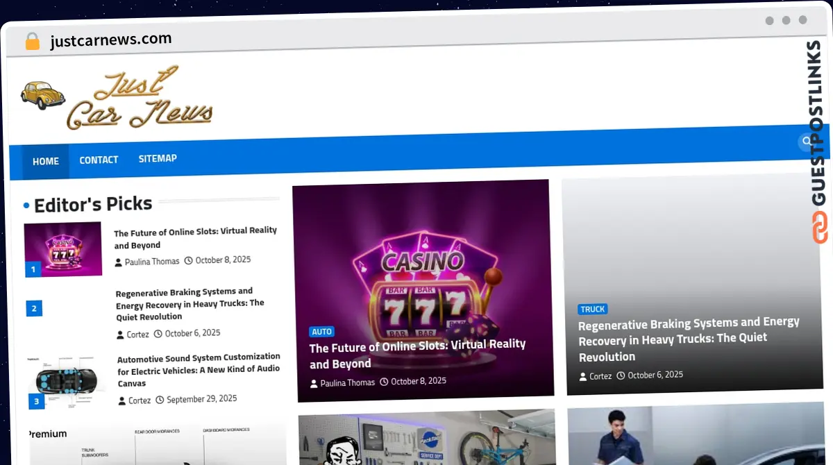The height and width of the screenshot is (465, 833).
Task: Click author icon beside Paulina Thomas in Editor's Picks
Action: tap(119, 262)
